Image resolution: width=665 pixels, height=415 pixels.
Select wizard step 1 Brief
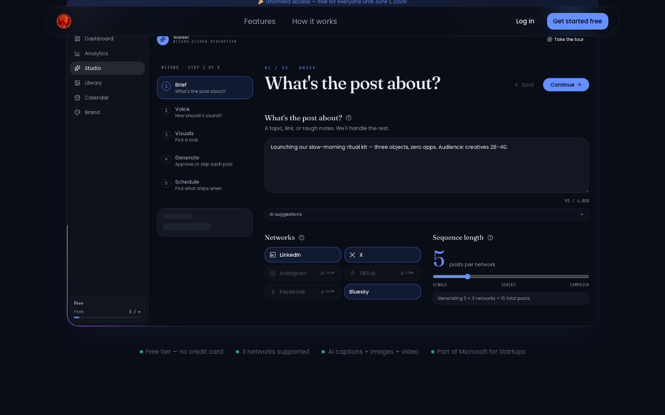205,88
